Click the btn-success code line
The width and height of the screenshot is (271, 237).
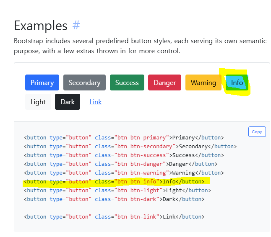[x=124, y=155]
